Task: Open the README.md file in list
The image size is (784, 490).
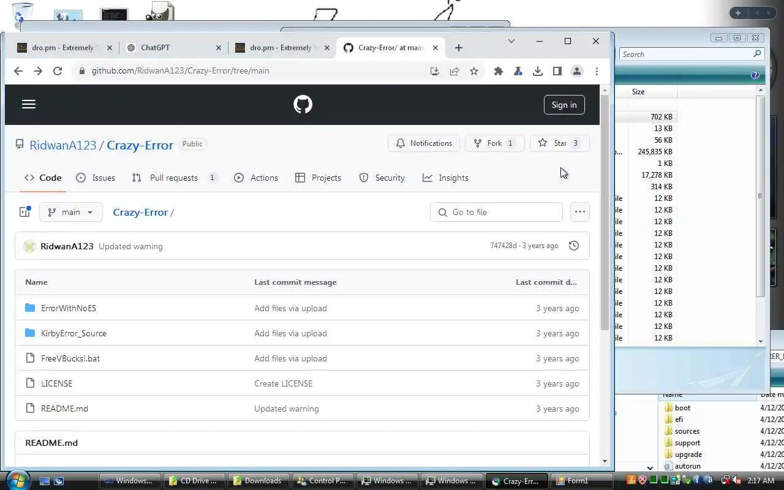Action: [64, 409]
